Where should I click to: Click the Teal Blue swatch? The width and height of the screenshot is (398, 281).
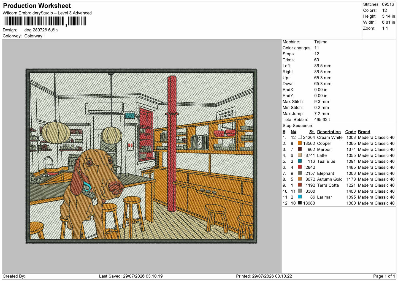(x=300, y=161)
